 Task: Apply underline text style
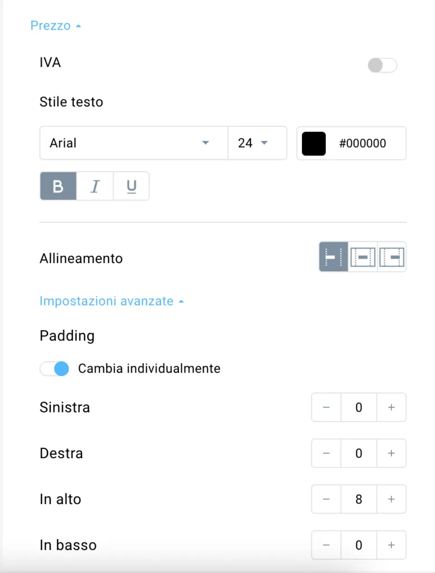click(x=131, y=186)
